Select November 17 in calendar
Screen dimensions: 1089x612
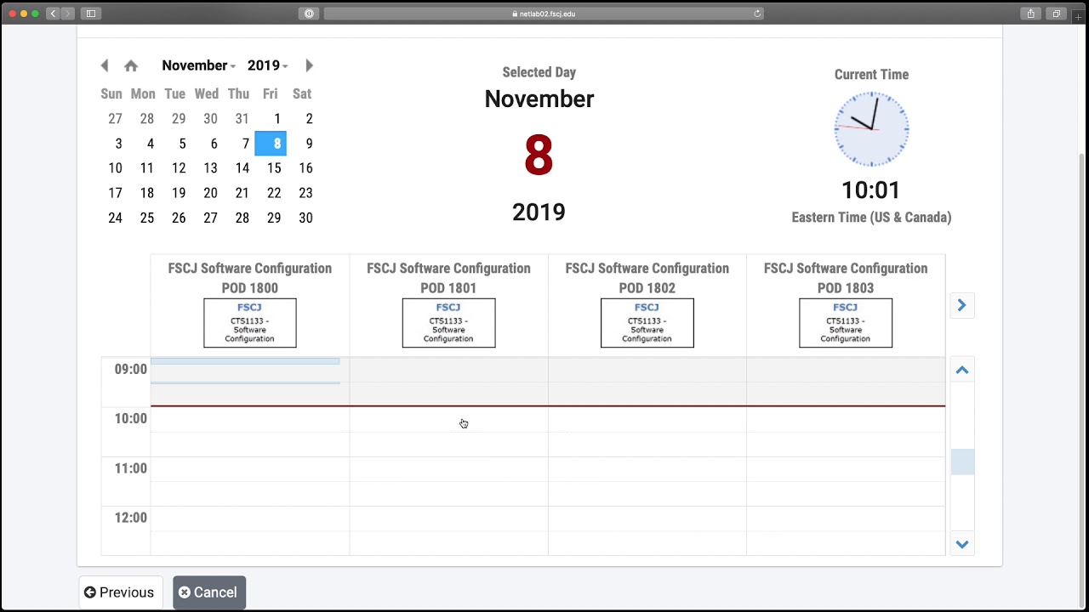click(115, 193)
